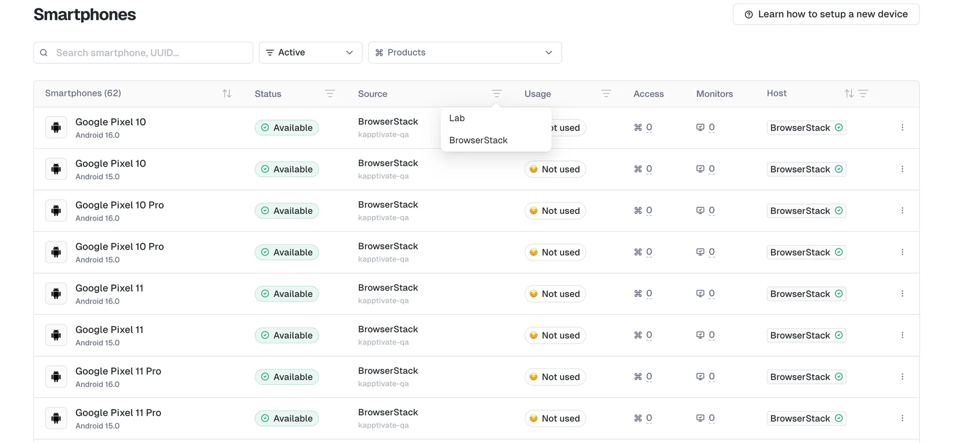Open row menu for Pixel 10 Pro Android 16.0
Image resolution: width=953 pixels, height=443 pixels.
[902, 211]
